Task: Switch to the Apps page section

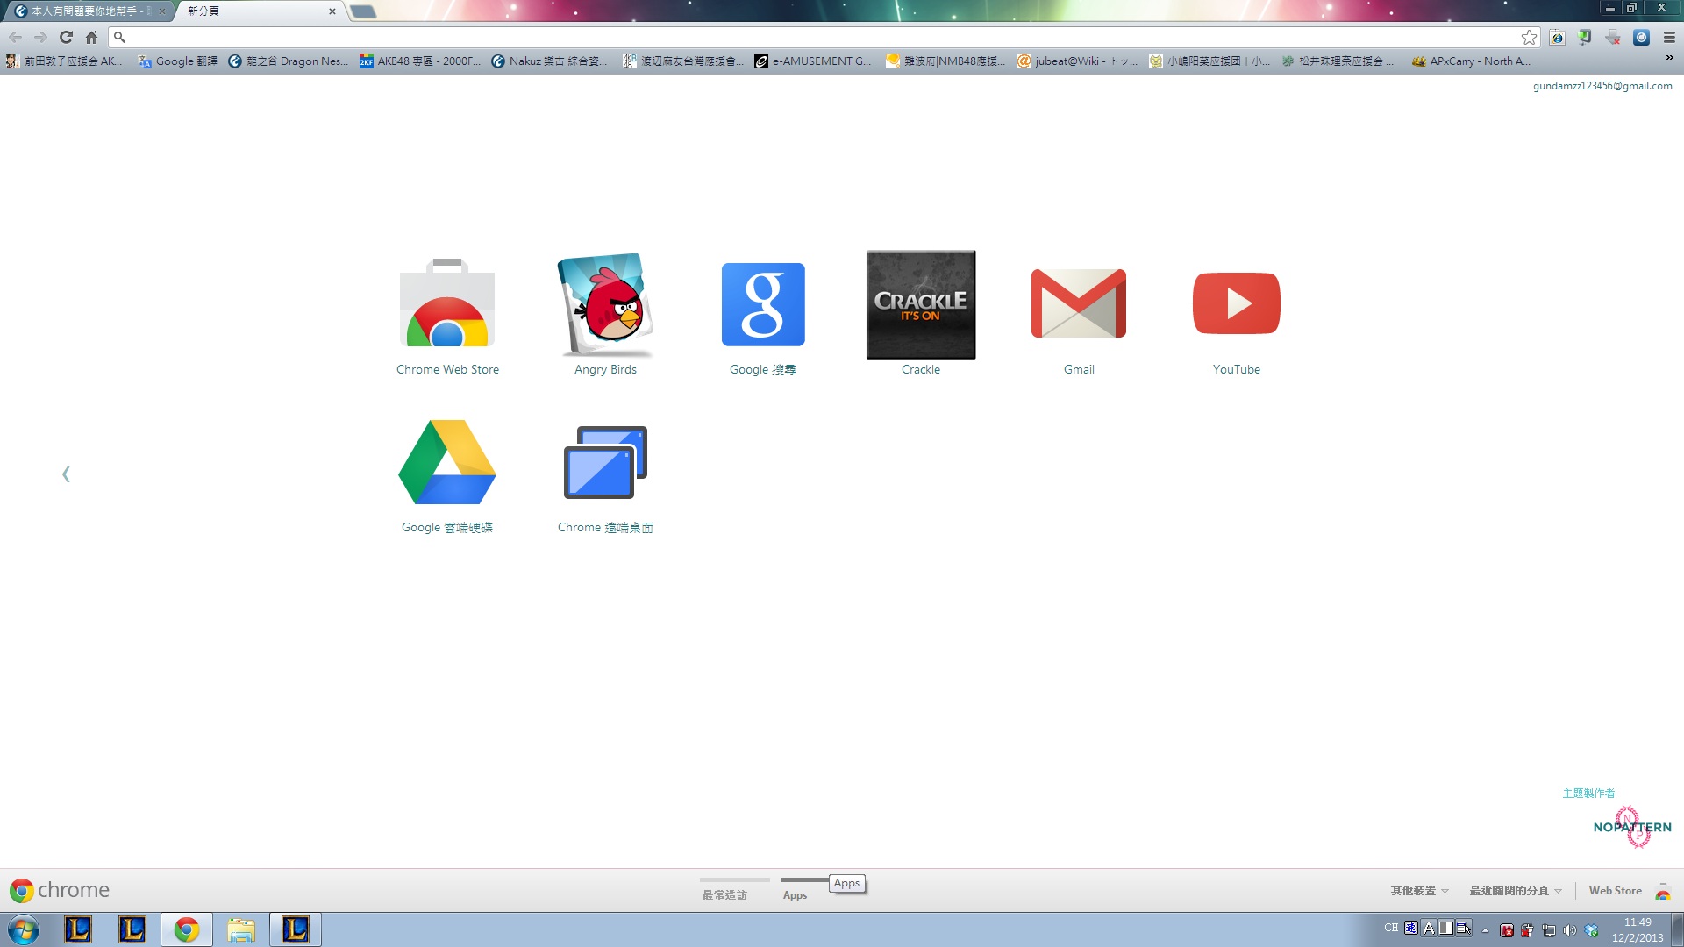Action: pyautogui.click(x=795, y=894)
